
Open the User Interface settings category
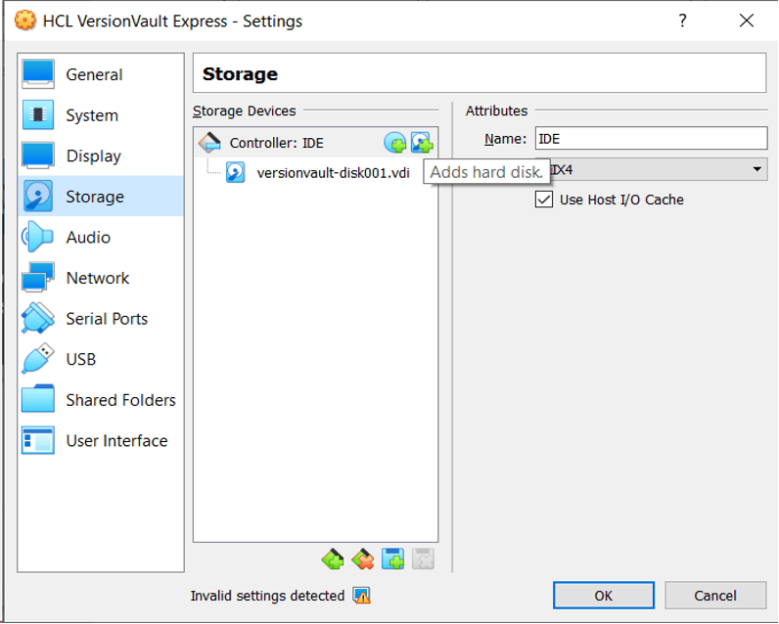101,441
